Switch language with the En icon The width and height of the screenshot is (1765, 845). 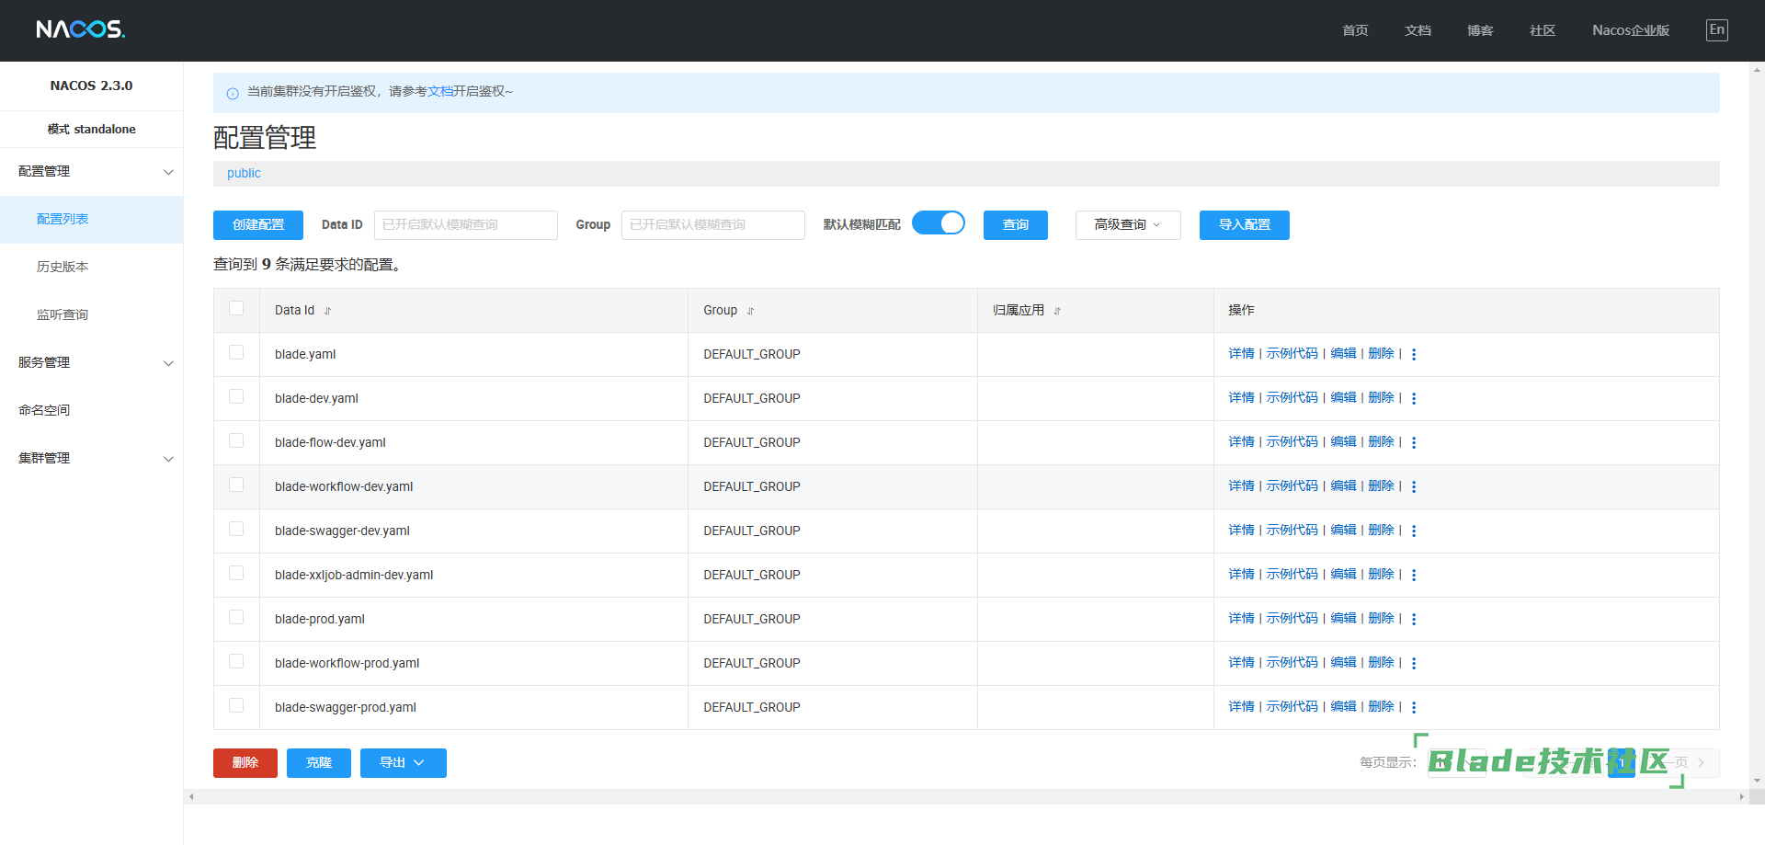[1716, 29]
